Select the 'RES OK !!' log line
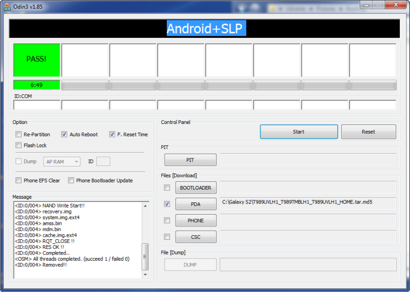 pyautogui.click(x=40, y=247)
